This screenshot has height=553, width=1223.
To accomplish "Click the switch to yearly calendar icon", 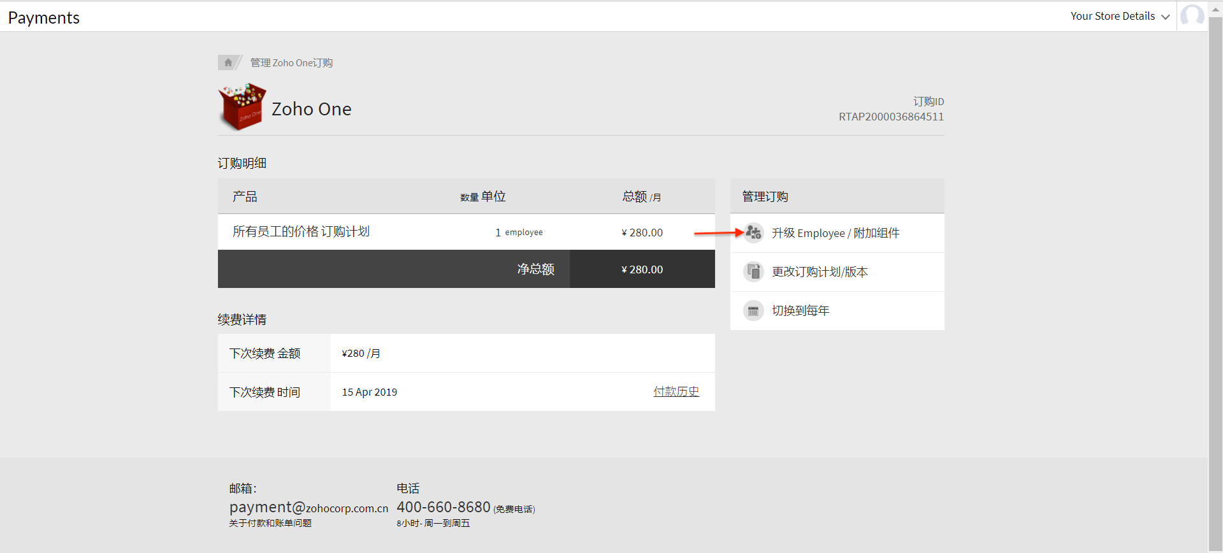I will coord(753,310).
